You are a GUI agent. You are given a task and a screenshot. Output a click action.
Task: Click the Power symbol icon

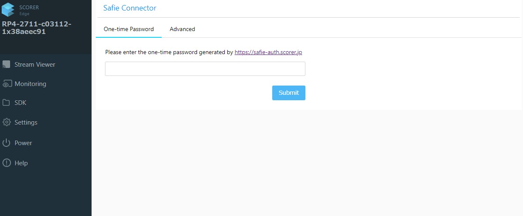coord(6,143)
